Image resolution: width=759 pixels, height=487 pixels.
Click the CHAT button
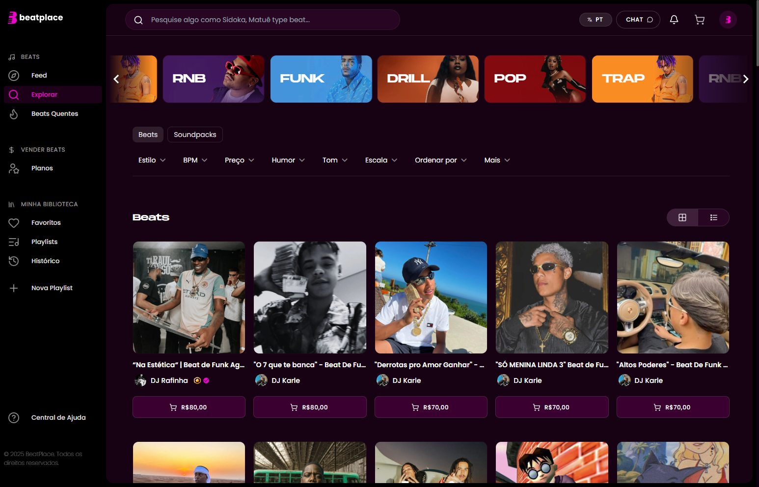639,20
